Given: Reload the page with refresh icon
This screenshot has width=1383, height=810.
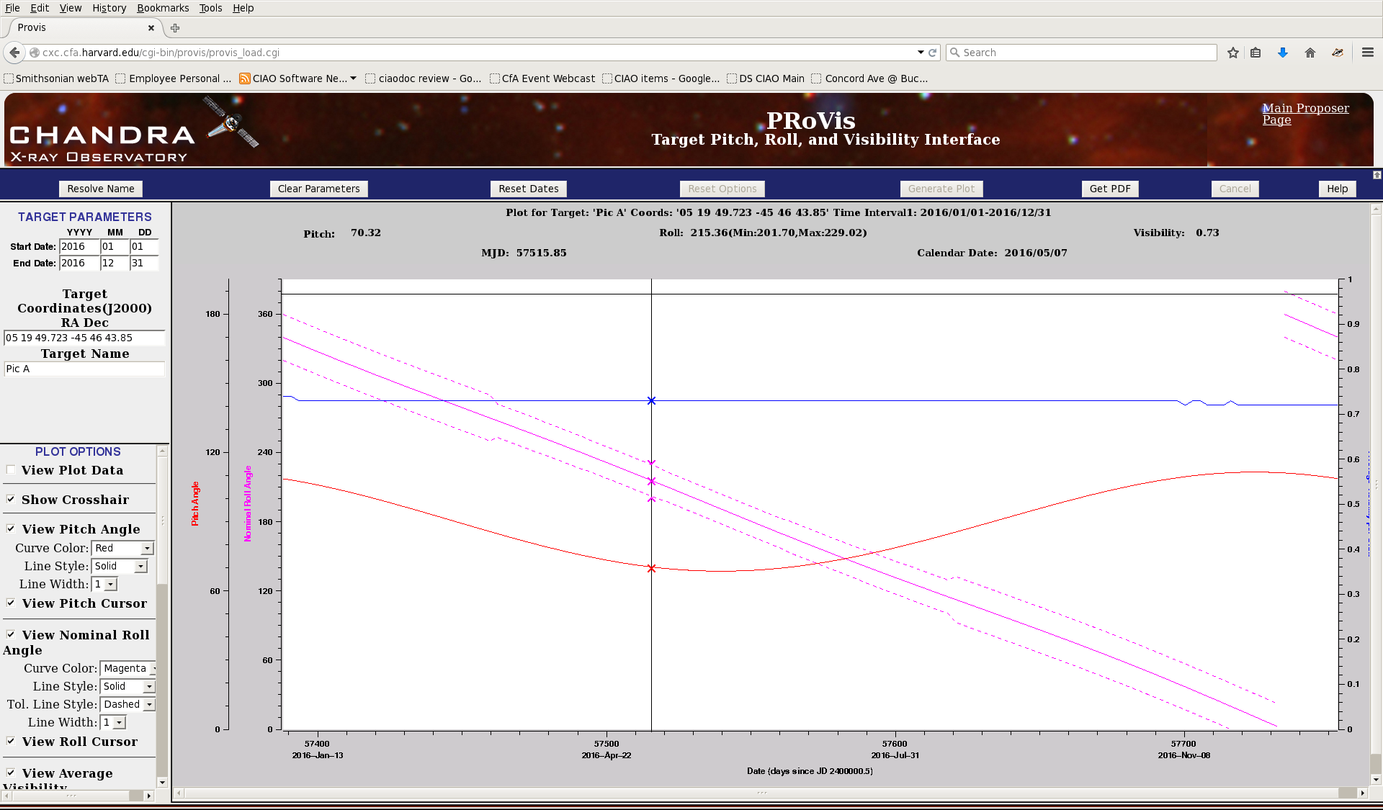Looking at the screenshot, I should point(933,53).
